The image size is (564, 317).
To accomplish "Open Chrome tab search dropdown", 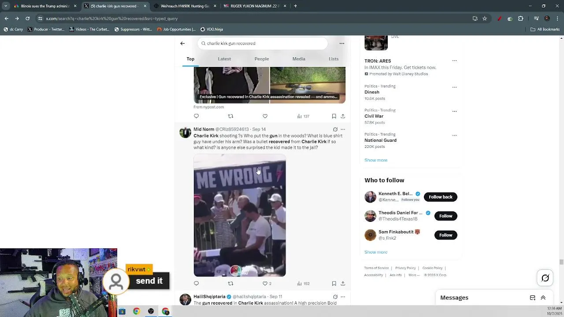I will click(x=6, y=6).
